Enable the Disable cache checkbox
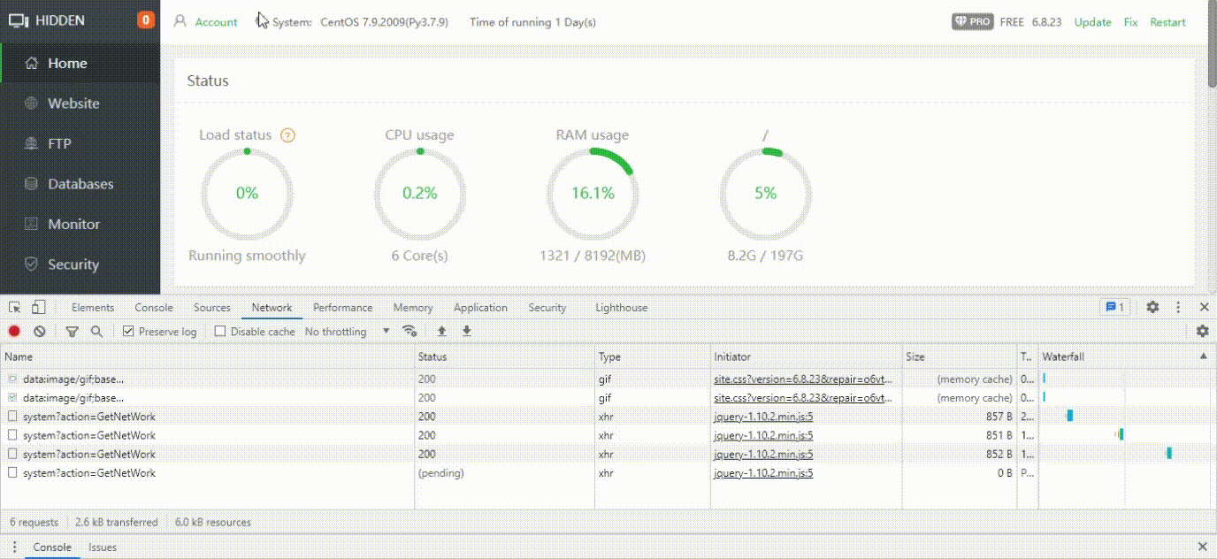The image size is (1217, 559). (x=220, y=332)
